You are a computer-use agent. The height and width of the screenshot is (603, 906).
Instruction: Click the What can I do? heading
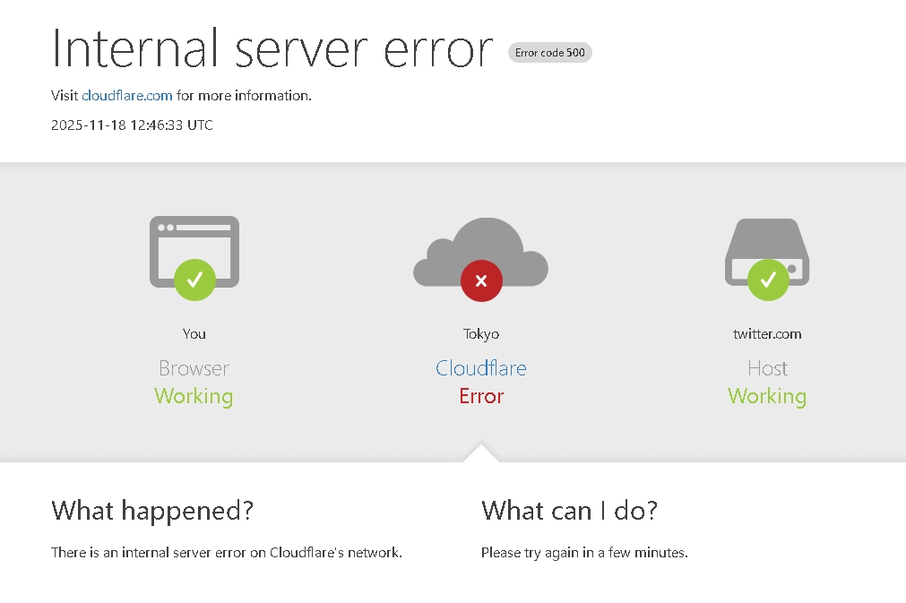click(569, 511)
